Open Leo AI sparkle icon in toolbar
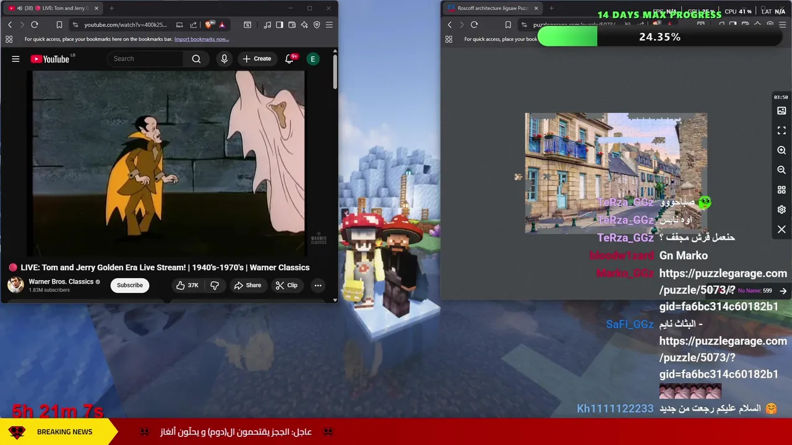Viewport: 792px width, 445px height. point(304,25)
